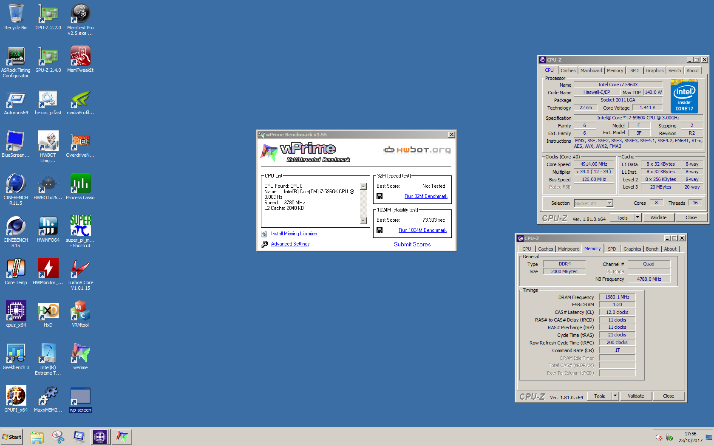Select the Autoruns64 desktop icon

pyautogui.click(x=16, y=102)
